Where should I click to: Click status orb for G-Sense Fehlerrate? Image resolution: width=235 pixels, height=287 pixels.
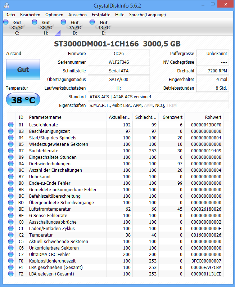(x=11, y=215)
